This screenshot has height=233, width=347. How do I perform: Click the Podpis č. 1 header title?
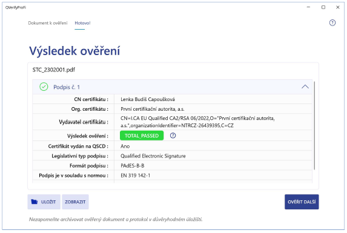(x=67, y=87)
